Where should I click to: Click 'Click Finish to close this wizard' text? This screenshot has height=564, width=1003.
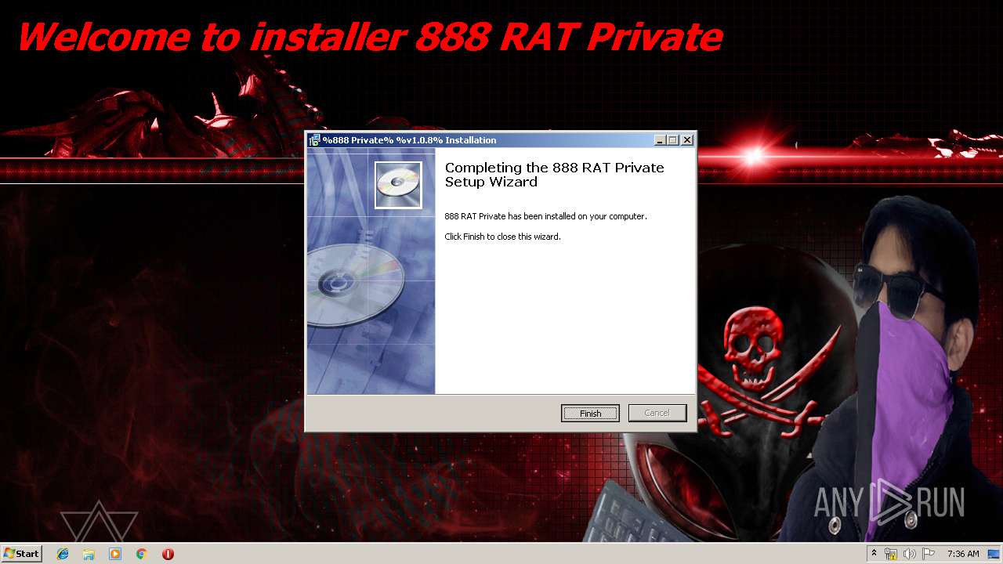click(502, 237)
